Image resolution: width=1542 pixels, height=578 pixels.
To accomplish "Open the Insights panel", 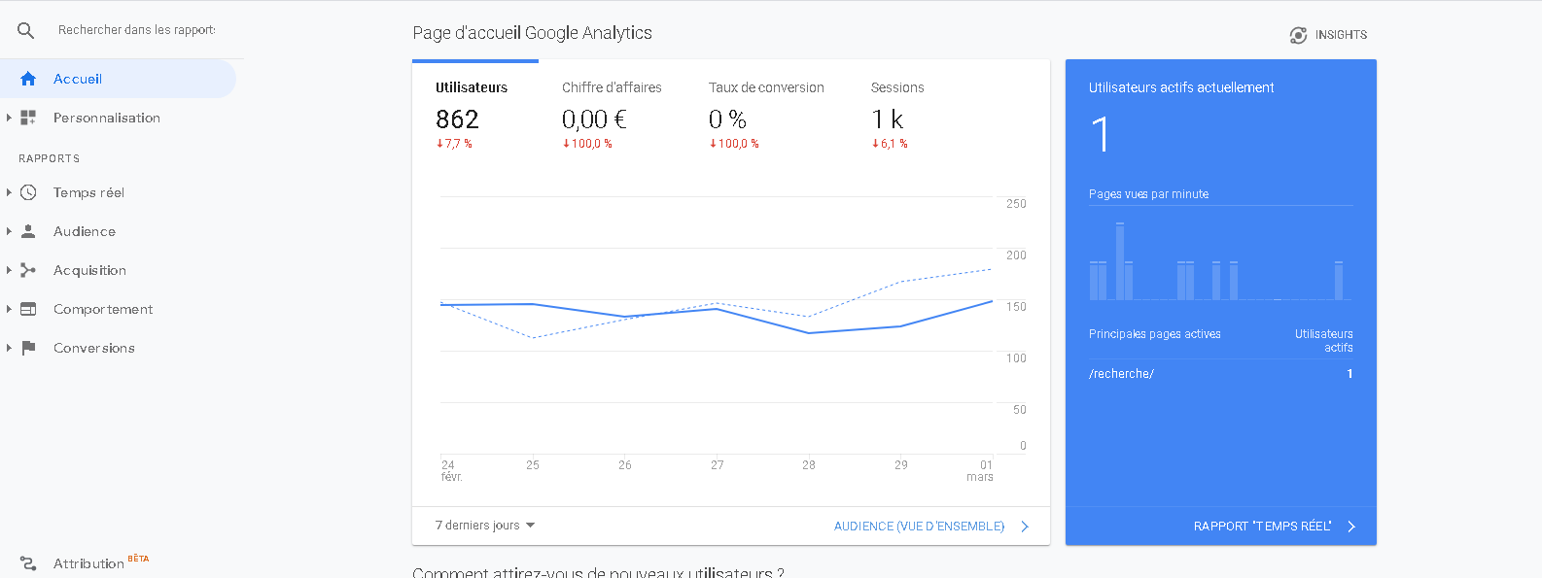I will tap(1328, 35).
